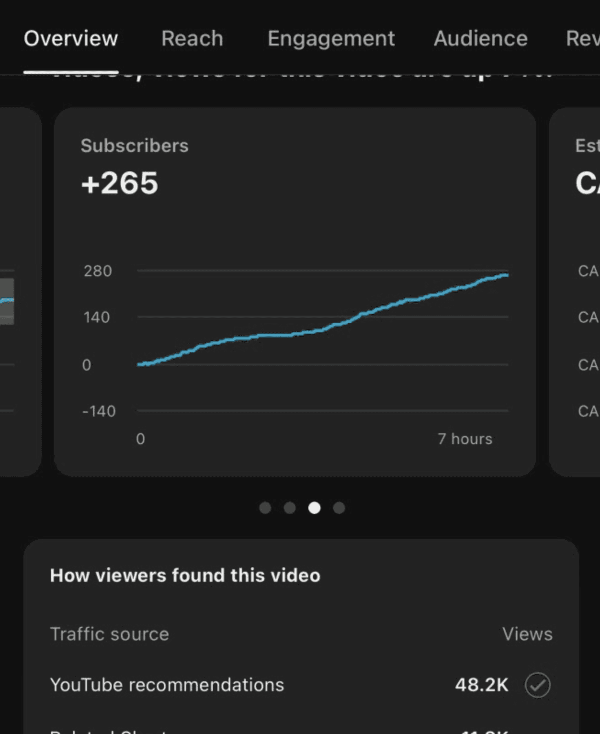Screen dimensions: 600x734
Task: Click the checkmark icon beside 48.2K views
Action: tap(538, 685)
